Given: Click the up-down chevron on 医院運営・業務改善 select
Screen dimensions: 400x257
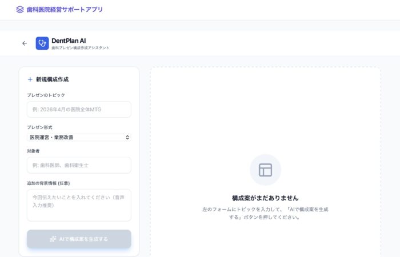Looking at the screenshot, I should tap(127, 137).
